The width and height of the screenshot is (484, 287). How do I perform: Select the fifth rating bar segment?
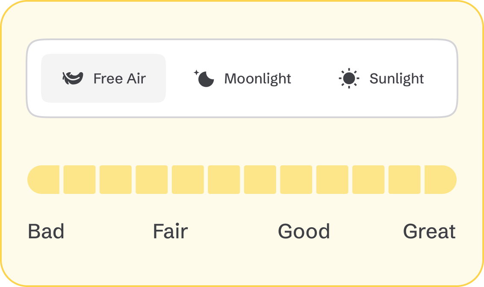188,180
